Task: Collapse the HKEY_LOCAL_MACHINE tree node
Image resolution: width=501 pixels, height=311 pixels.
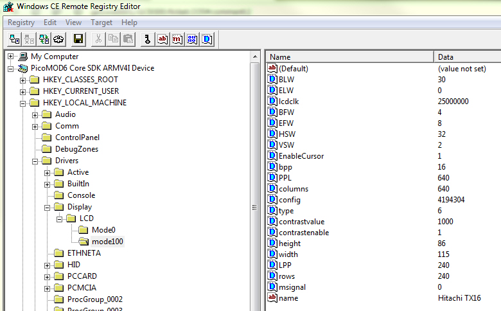Action: (x=23, y=103)
